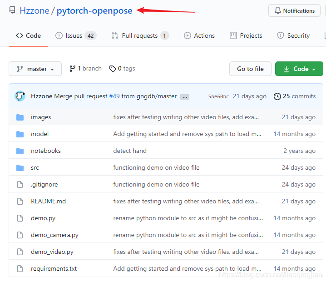This screenshot has height=283, width=326.
Task: Open the demo.py file
Action: [43, 218]
